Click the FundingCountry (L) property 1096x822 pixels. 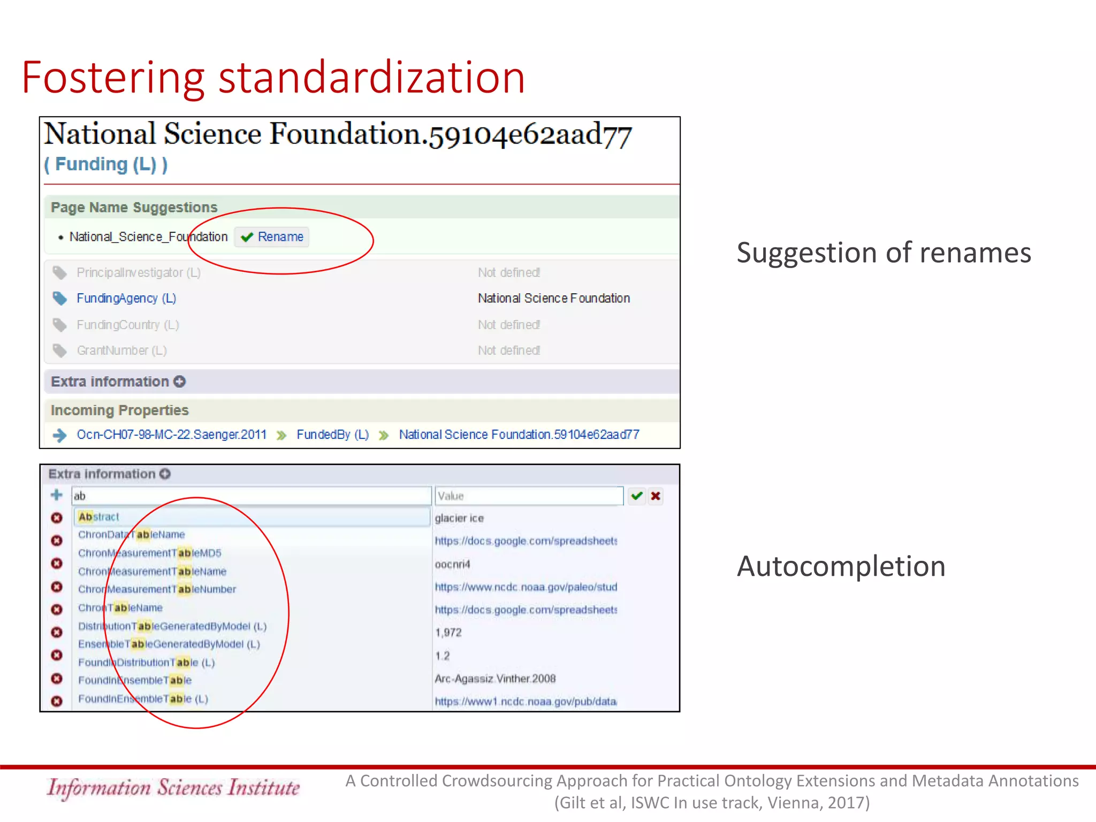pos(128,325)
